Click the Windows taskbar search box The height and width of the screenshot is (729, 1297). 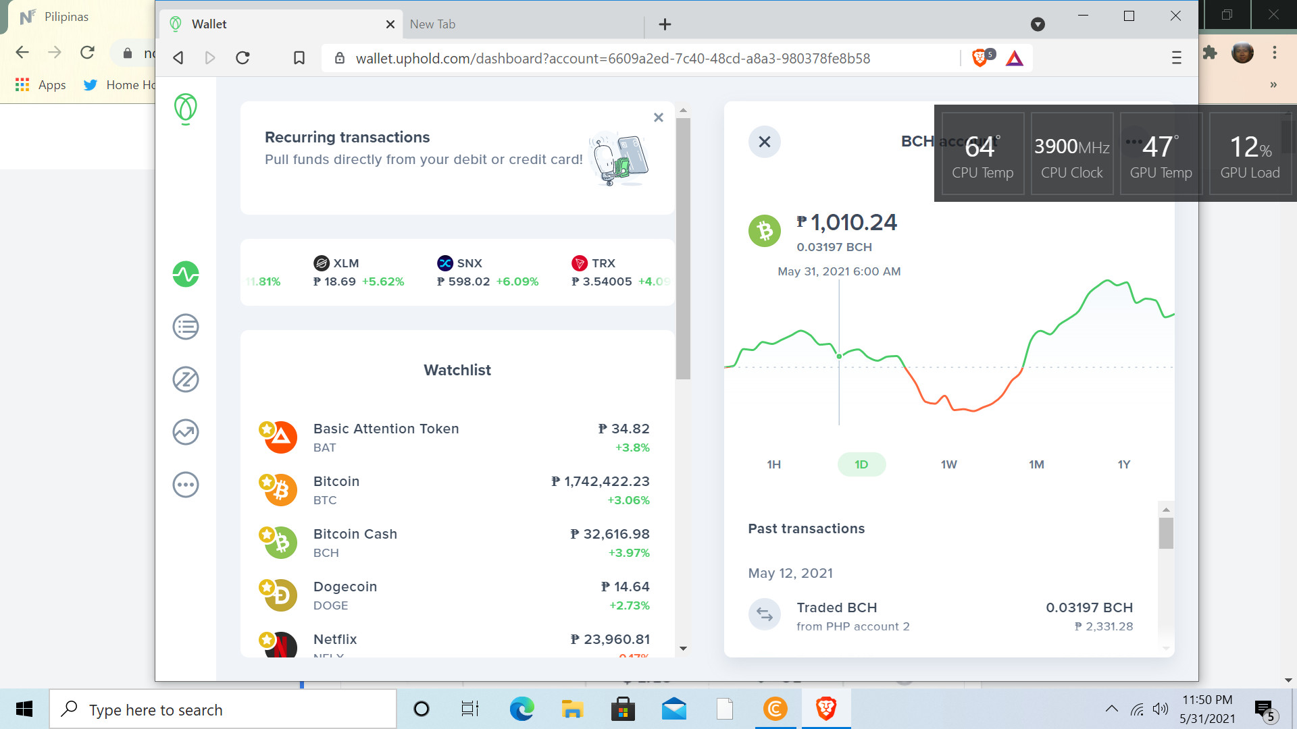pos(223,709)
